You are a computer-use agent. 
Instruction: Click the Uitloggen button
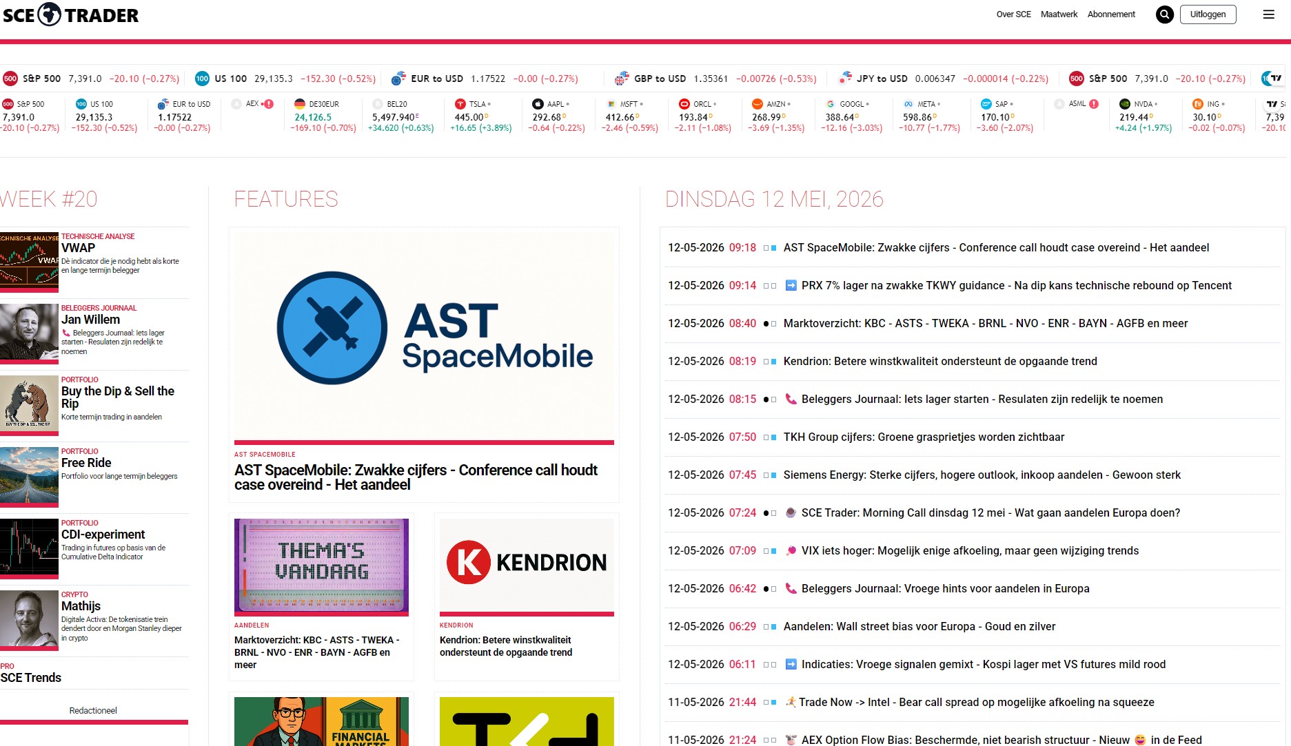[x=1208, y=14]
